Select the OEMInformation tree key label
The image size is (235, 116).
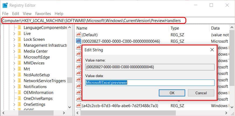click(x=38, y=93)
